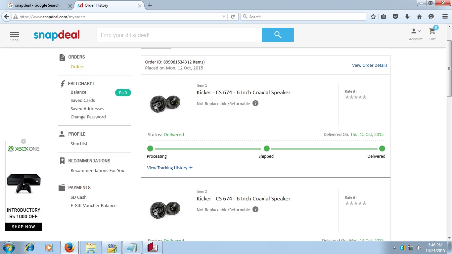The height and width of the screenshot is (254, 452).
Task: Click the Payments wallet icon in sidebar
Action: pyautogui.click(x=62, y=188)
